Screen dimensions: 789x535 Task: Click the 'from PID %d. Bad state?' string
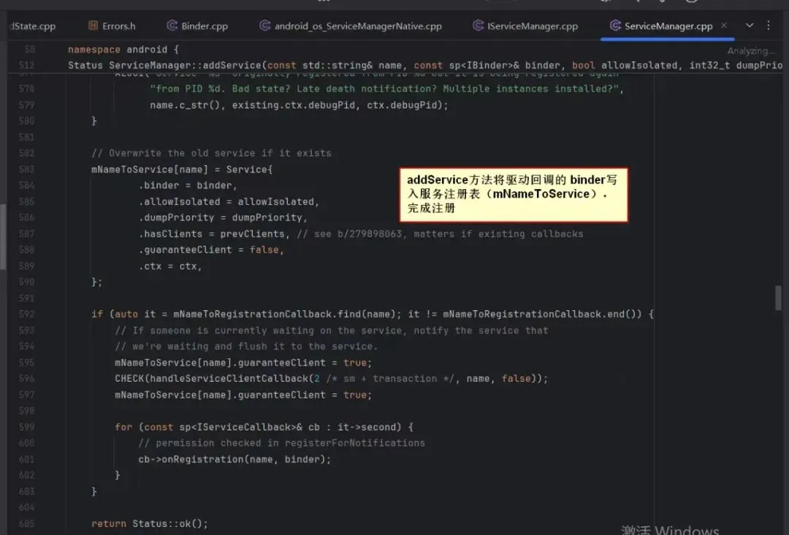[x=386, y=89]
